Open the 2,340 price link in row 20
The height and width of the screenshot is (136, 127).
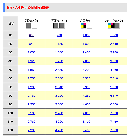[x=114, y=44]
